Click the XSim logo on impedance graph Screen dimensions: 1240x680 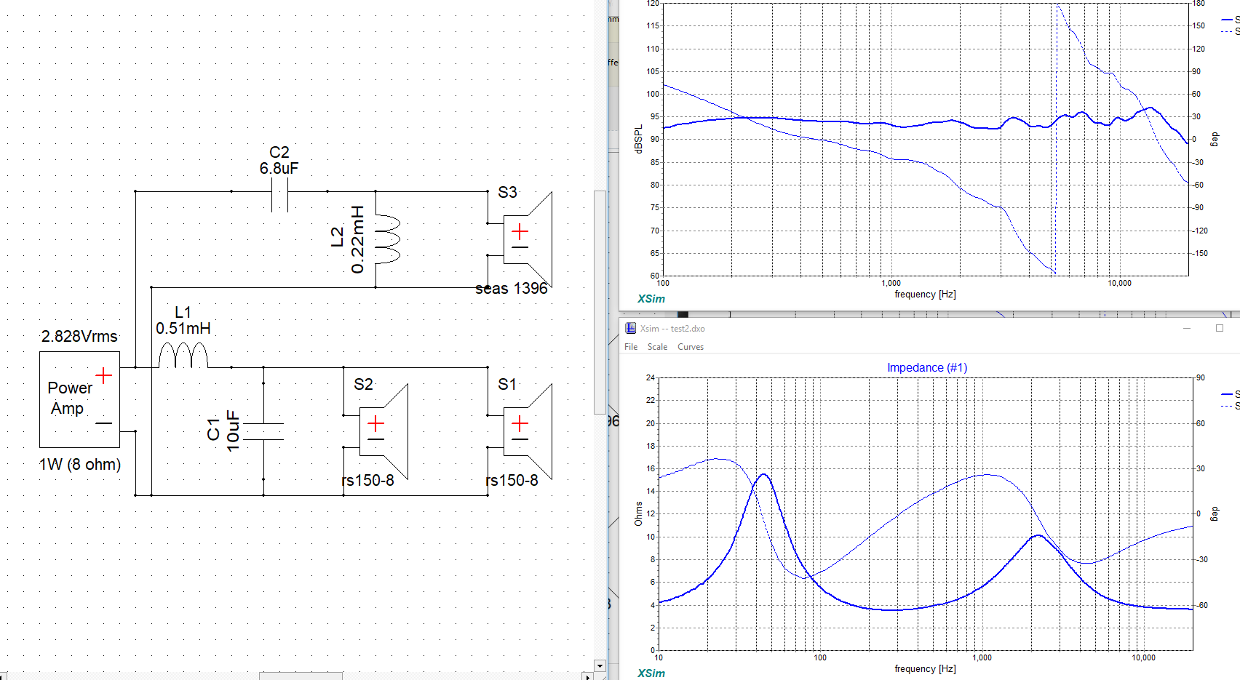651,673
